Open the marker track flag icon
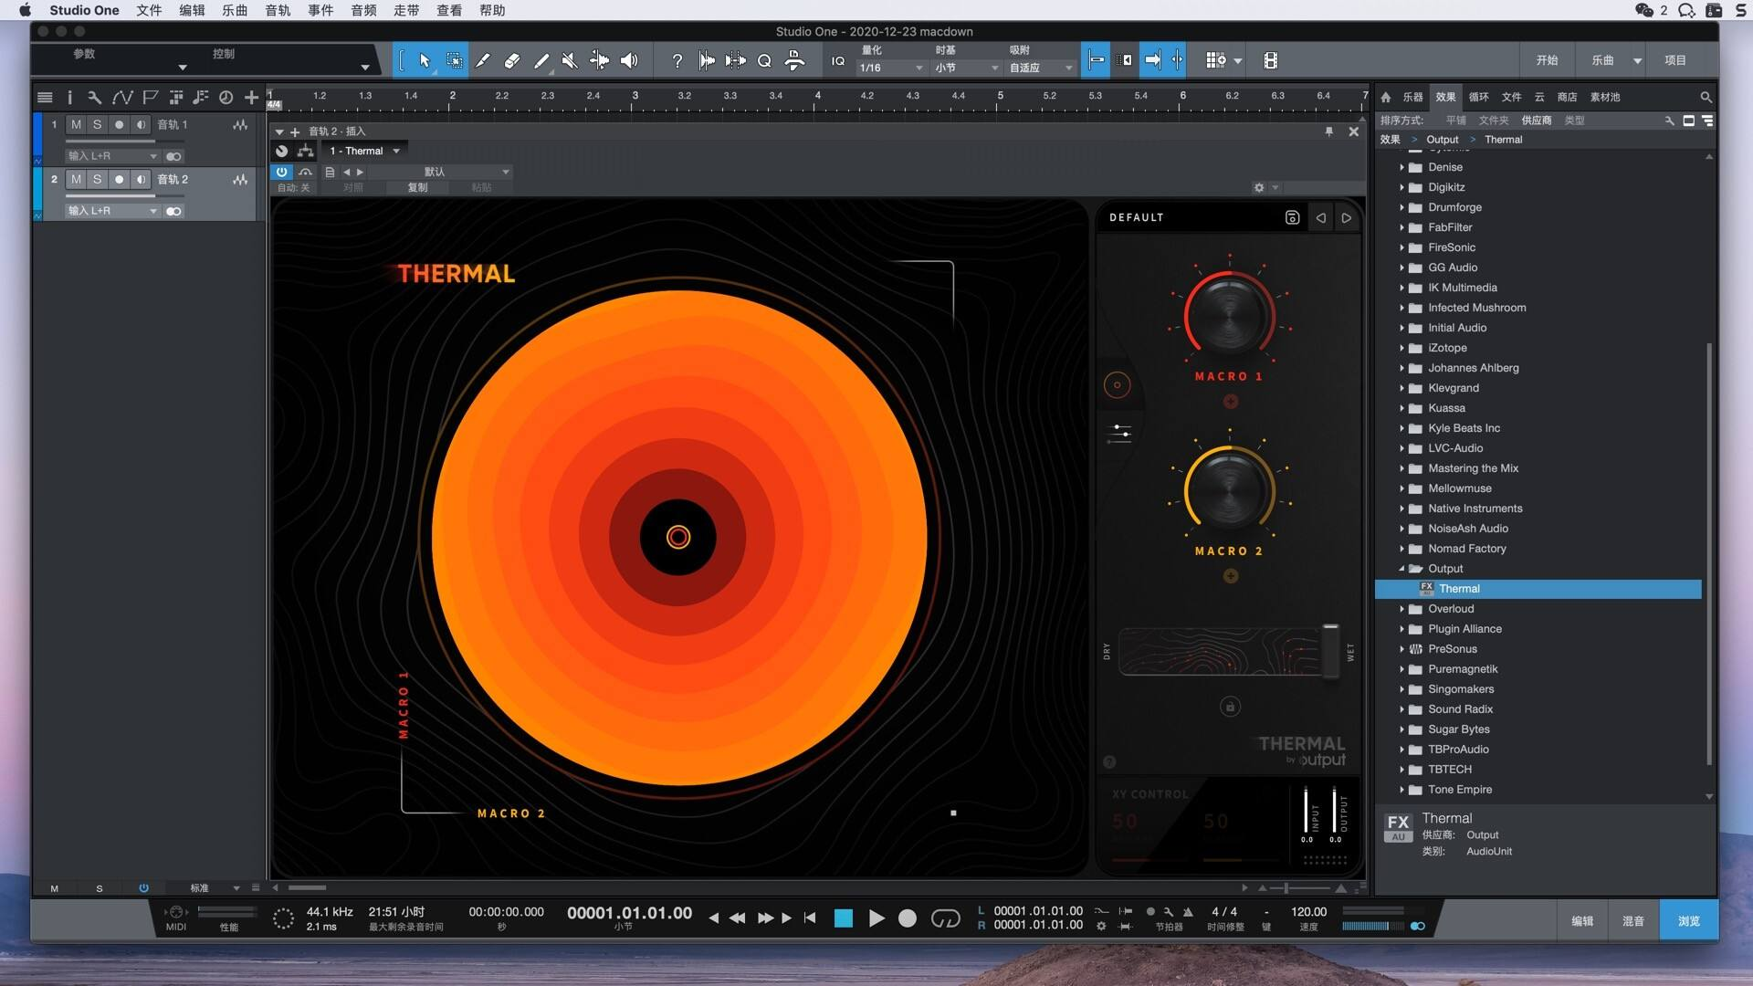 coord(150,97)
